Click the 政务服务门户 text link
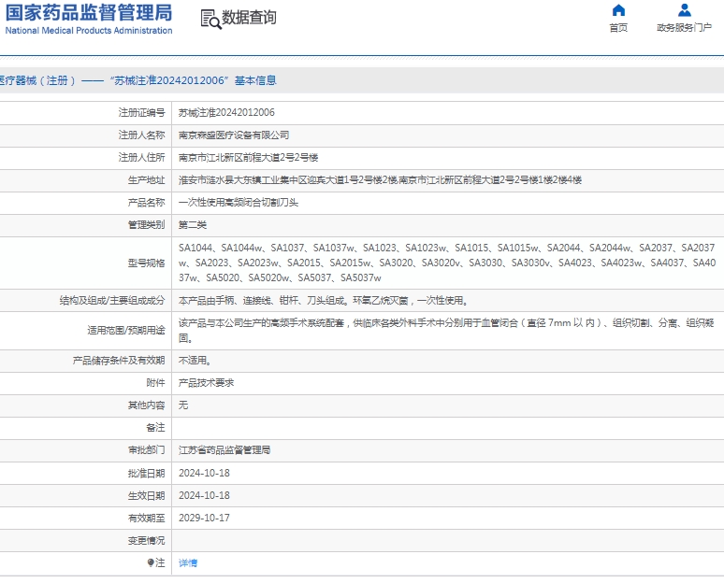Viewport: 724px width, 583px height. (x=685, y=28)
